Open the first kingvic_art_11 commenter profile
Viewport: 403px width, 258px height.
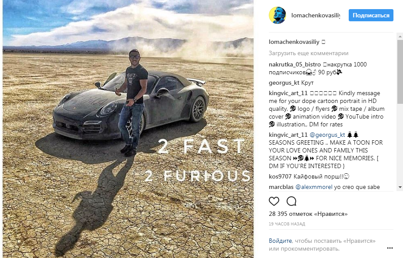pyautogui.click(x=288, y=93)
